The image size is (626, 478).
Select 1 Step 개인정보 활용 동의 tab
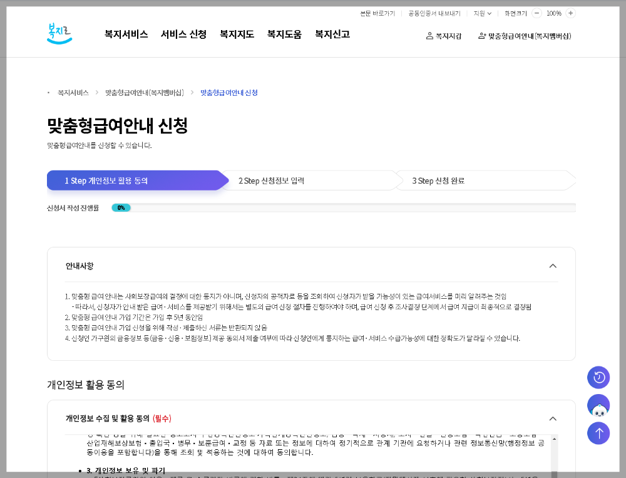coord(137,180)
